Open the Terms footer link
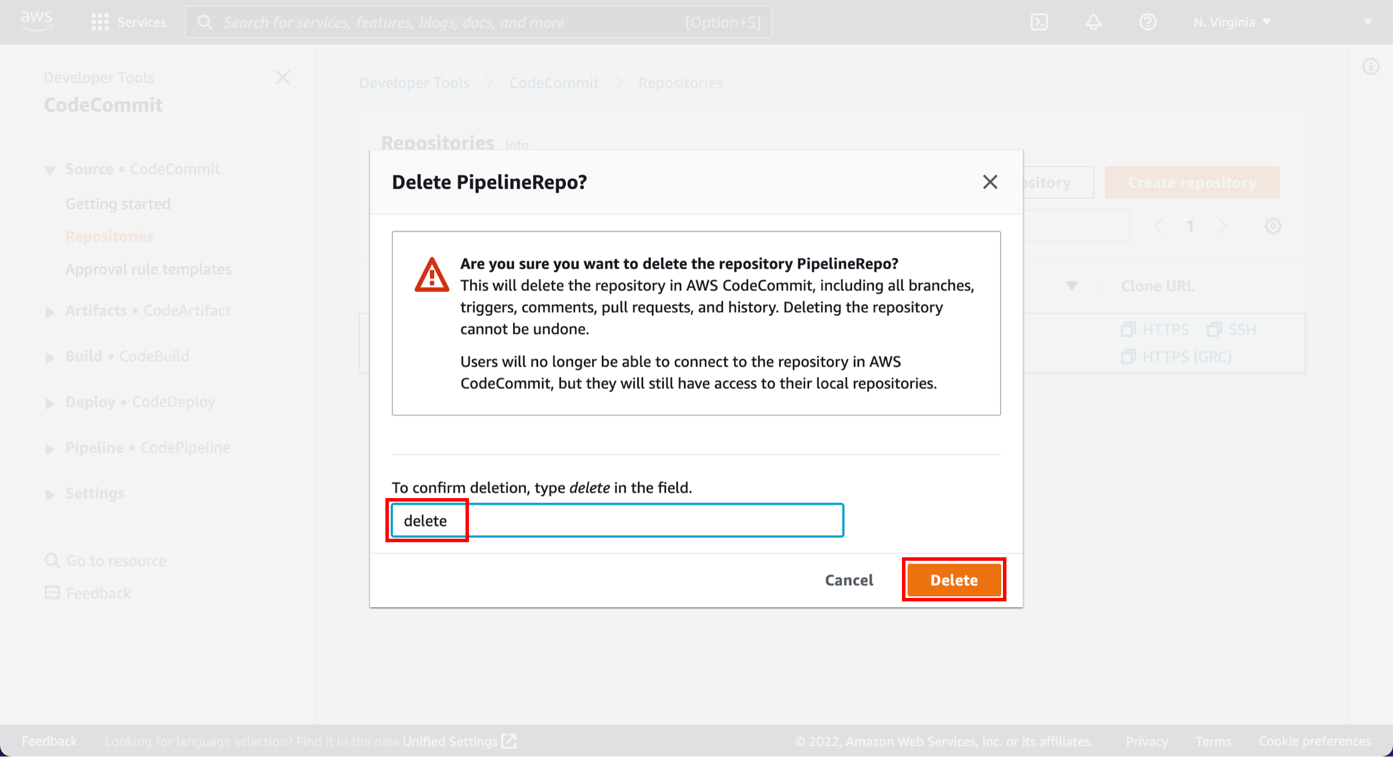The width and height of the screenshot is (1393, 757). 1213,741
